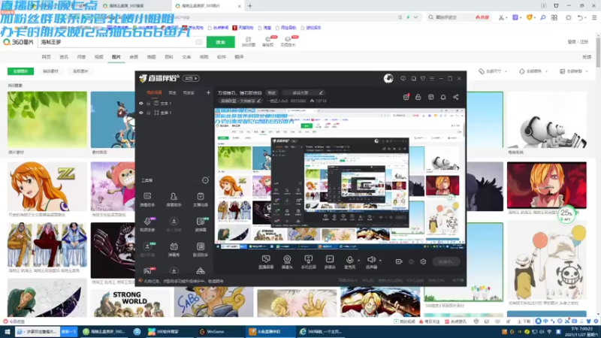Expand the microphone options arrow
Viewport: 601px width, 338px height.
(359, 260)
